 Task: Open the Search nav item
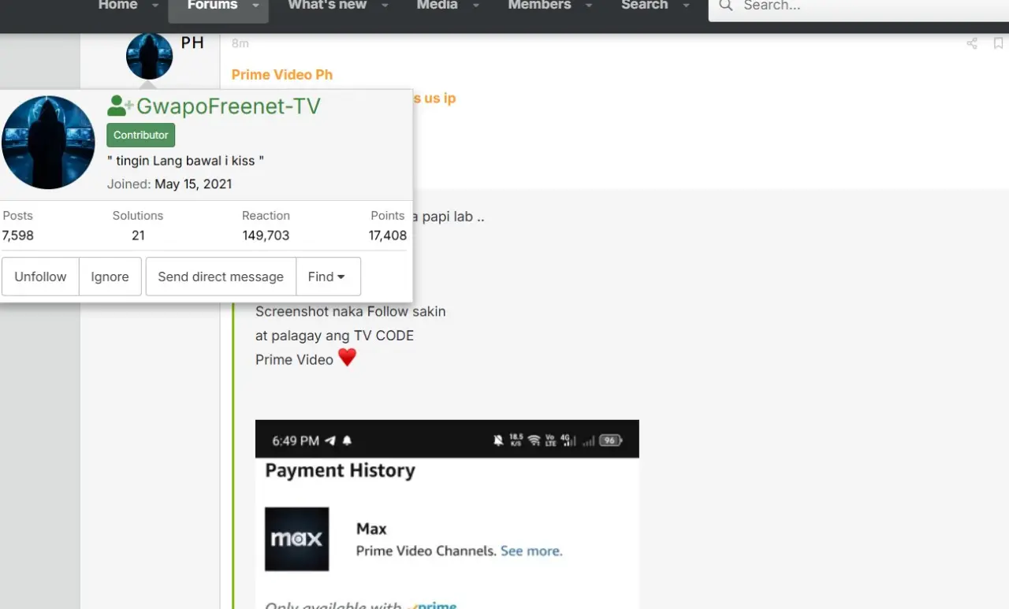tap(644, 5)
